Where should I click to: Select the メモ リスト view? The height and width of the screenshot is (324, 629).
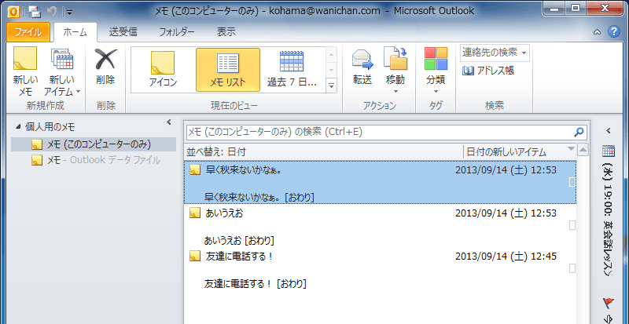228,69
